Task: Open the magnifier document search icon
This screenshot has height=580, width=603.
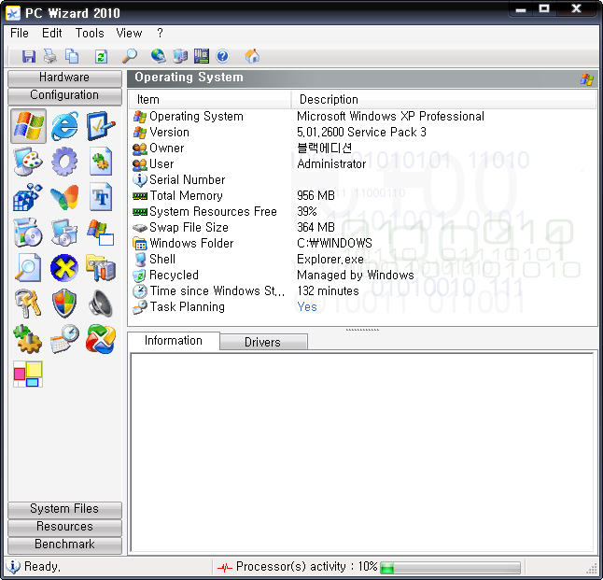Action: 28,268
